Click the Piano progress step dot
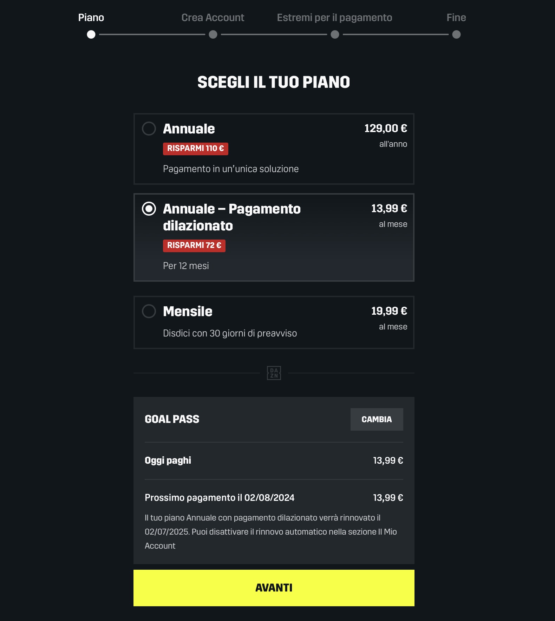Viewport: 555px width, 621px height. (x=91, y=34)
